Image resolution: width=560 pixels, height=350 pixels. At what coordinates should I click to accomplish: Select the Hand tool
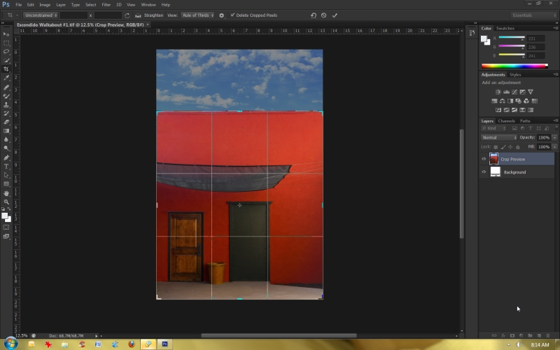pyautogui.click(x=6, y=192)
